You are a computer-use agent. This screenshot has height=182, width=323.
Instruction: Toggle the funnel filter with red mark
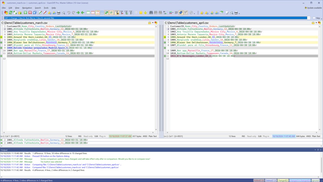pyautogui.click(x=121, y=13)
